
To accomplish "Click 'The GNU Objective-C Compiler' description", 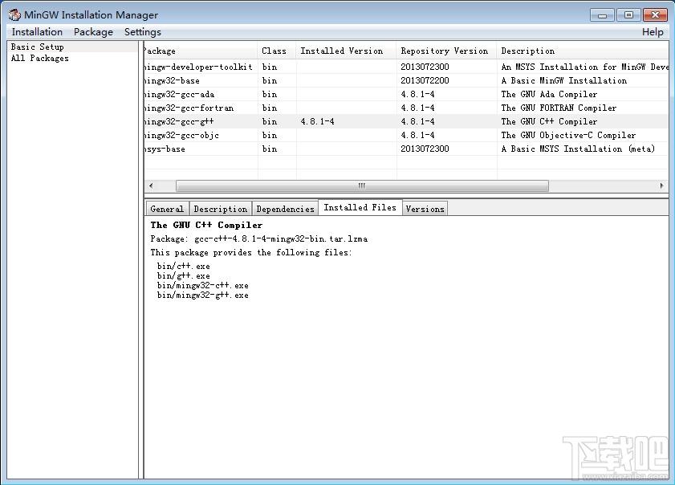I will [568, 135].
